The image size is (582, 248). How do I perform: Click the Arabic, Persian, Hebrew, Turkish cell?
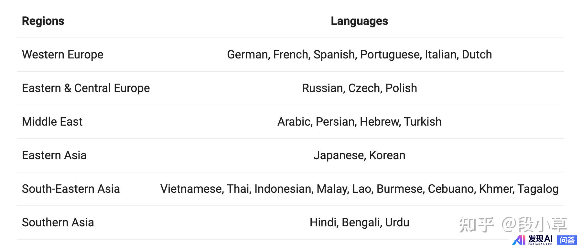click(x=359, y=122)
